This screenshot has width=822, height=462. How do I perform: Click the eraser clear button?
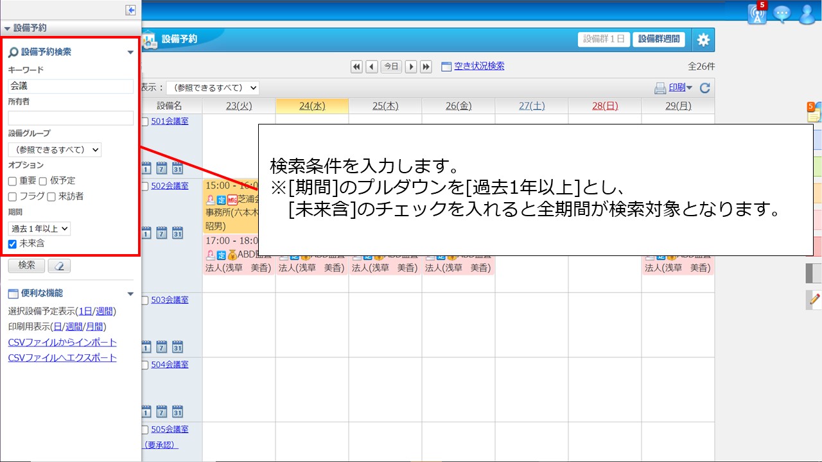pos(59,266)
